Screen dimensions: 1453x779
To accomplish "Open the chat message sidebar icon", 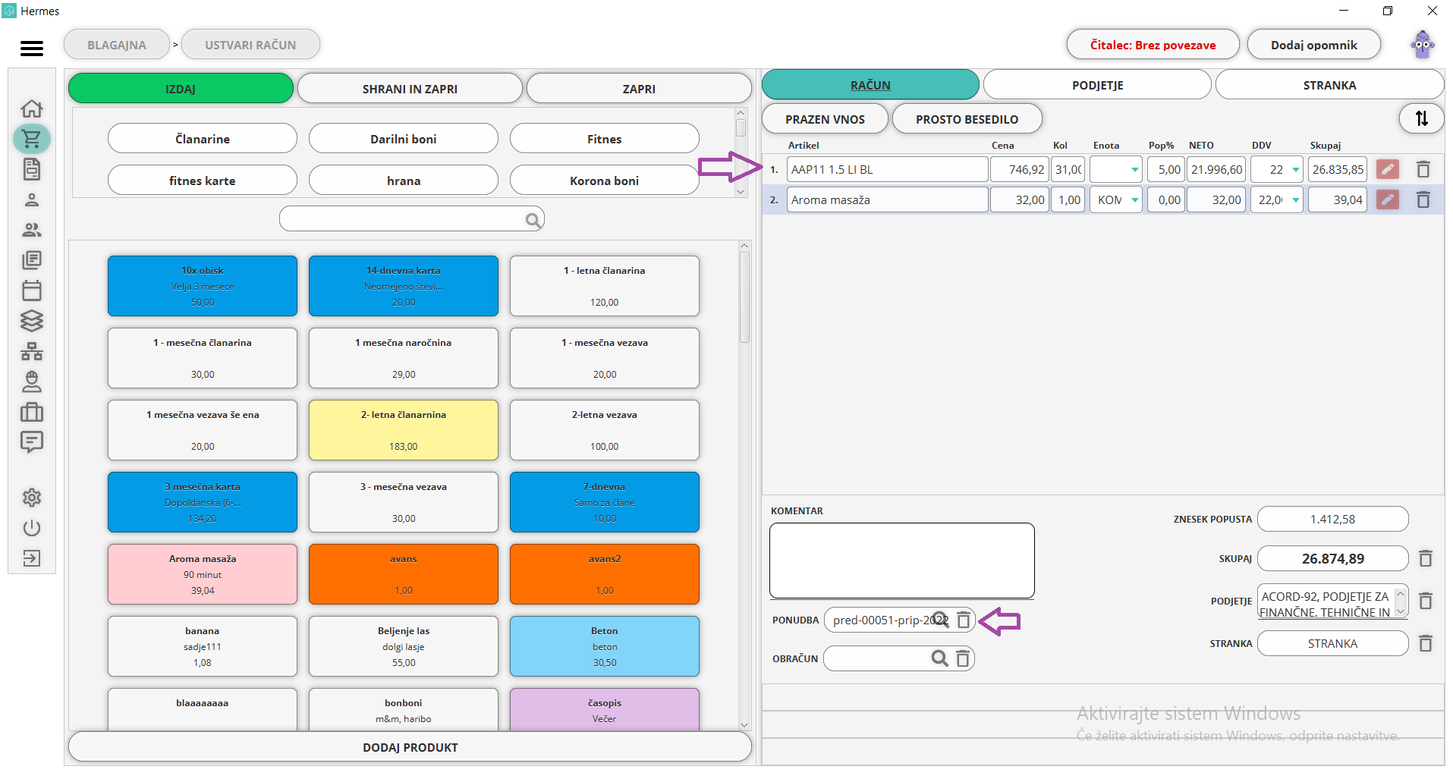I will coord(32,442).
